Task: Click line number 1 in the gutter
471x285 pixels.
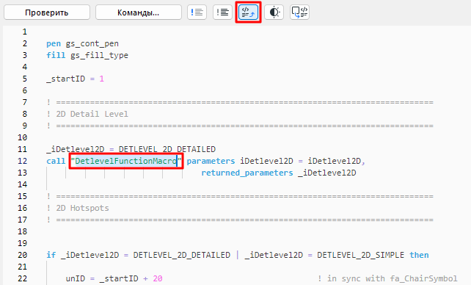Action: click(24, 32)
